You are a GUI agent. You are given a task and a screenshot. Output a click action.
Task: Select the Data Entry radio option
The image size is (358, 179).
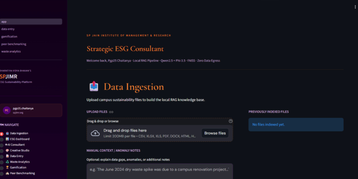tap(1, 157)
